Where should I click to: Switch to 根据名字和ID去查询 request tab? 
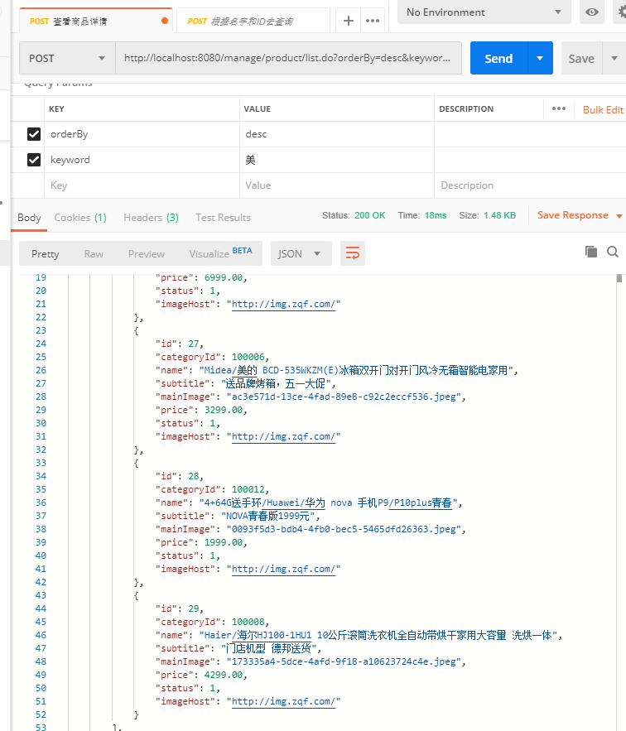253,21
